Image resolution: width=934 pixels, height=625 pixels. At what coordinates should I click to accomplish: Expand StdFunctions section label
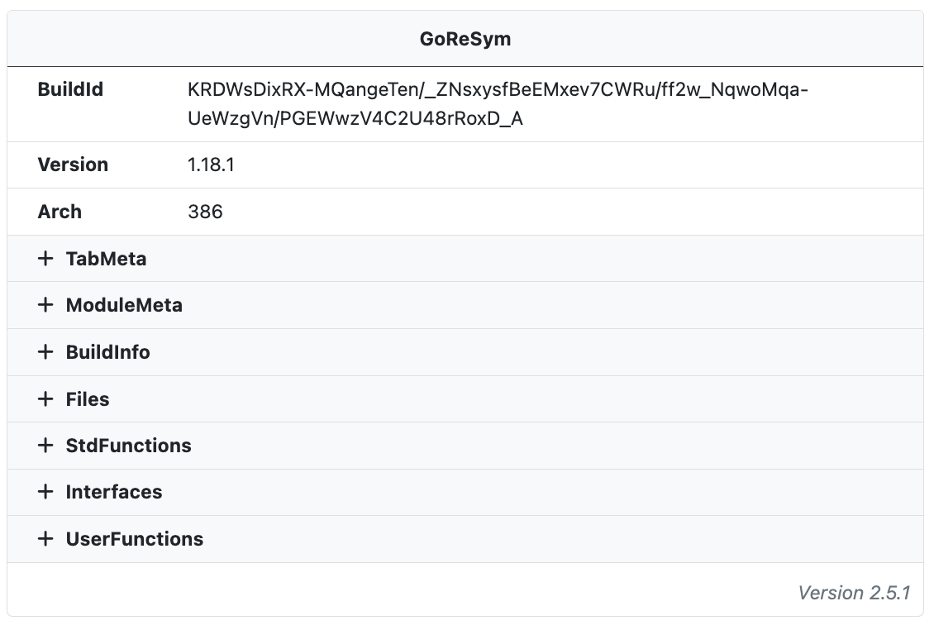coord(129,445)
